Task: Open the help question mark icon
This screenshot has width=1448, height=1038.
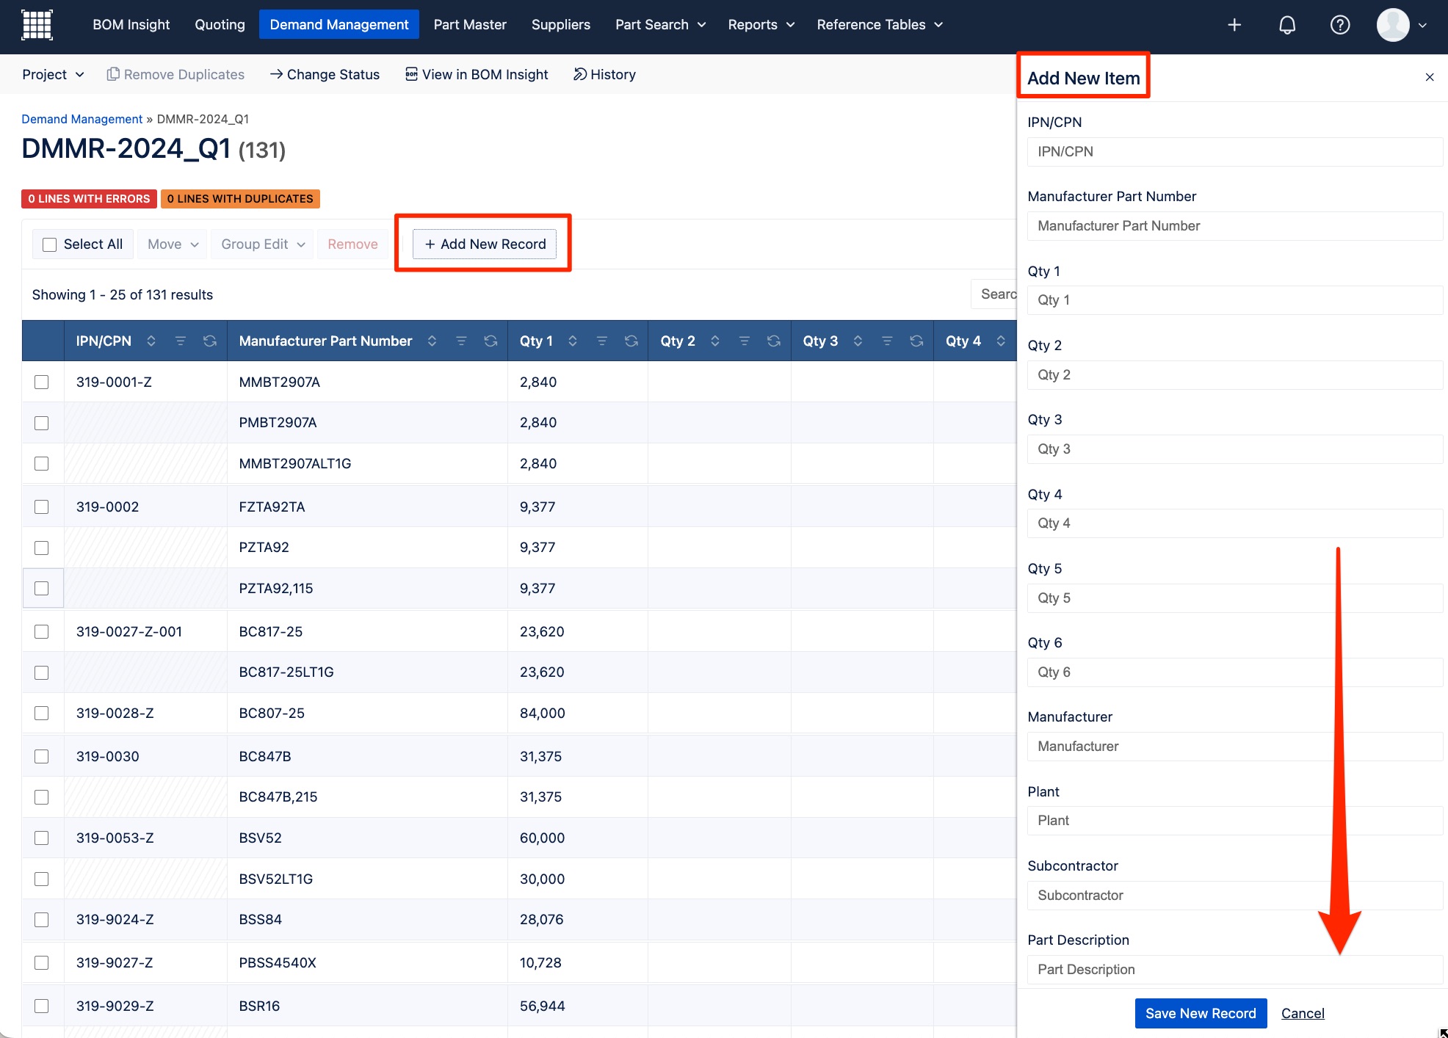Action: click(x=1340, y=25)
